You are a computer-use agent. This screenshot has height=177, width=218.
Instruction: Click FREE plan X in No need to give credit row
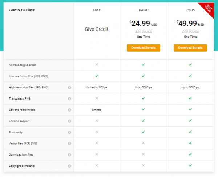97,65
